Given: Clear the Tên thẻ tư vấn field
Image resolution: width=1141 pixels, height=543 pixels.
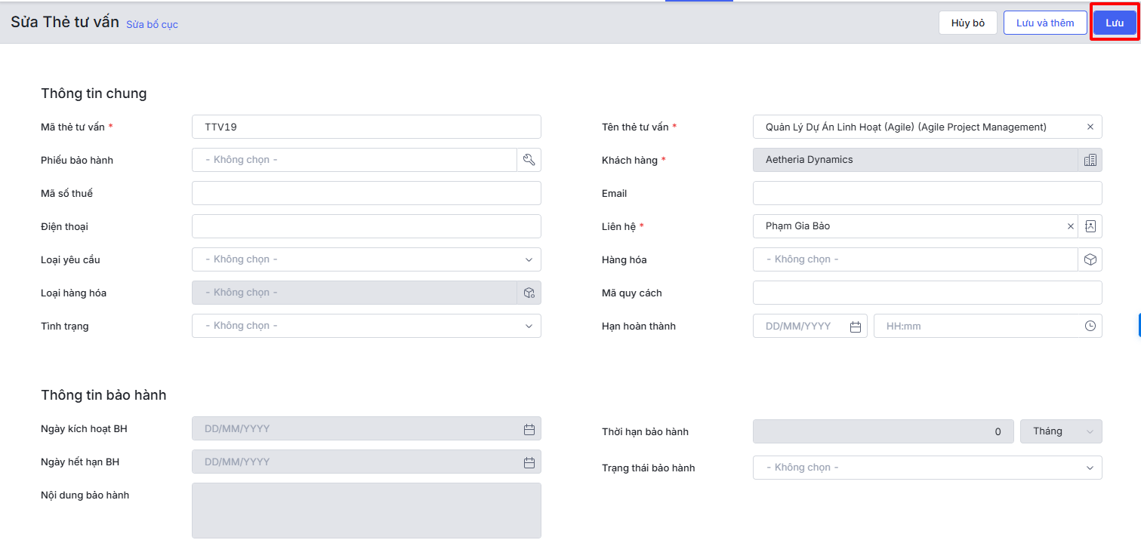Looking at the screenshot, I should tap(1090, 127).
